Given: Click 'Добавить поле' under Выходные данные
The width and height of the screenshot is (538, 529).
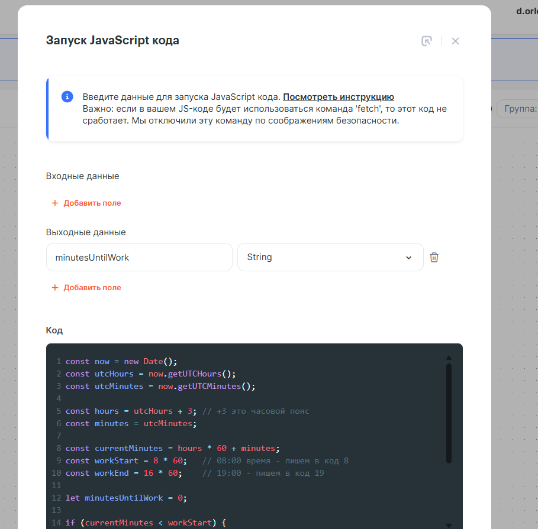Looking at the screenshot, I should coord(92,287).
